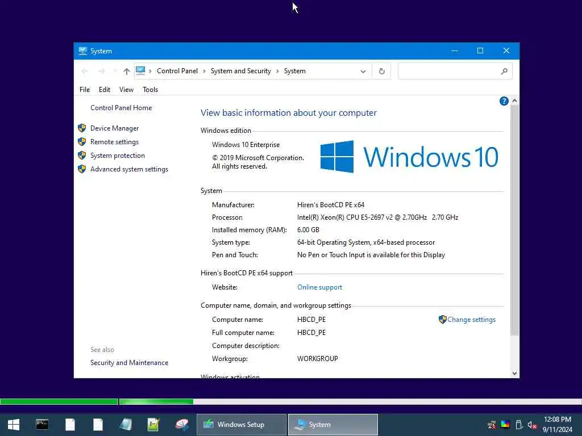The height and width of the screenshot is (436, 582).
Task: Click System in the address breadcrumb
Action: click(295, 71)
